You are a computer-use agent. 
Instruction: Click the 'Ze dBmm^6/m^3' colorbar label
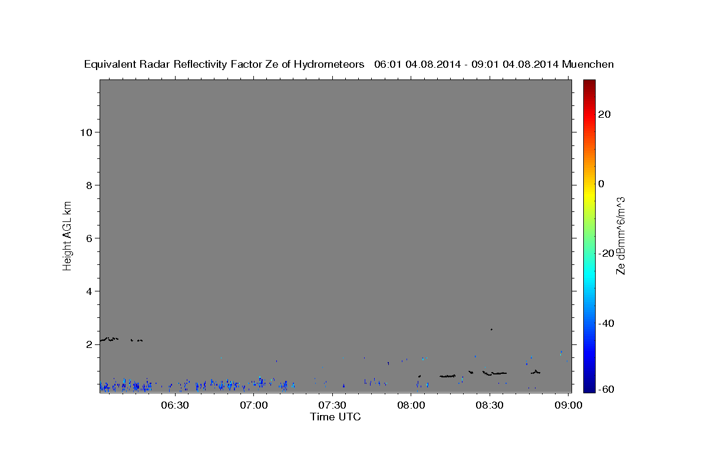coord(620,235)
